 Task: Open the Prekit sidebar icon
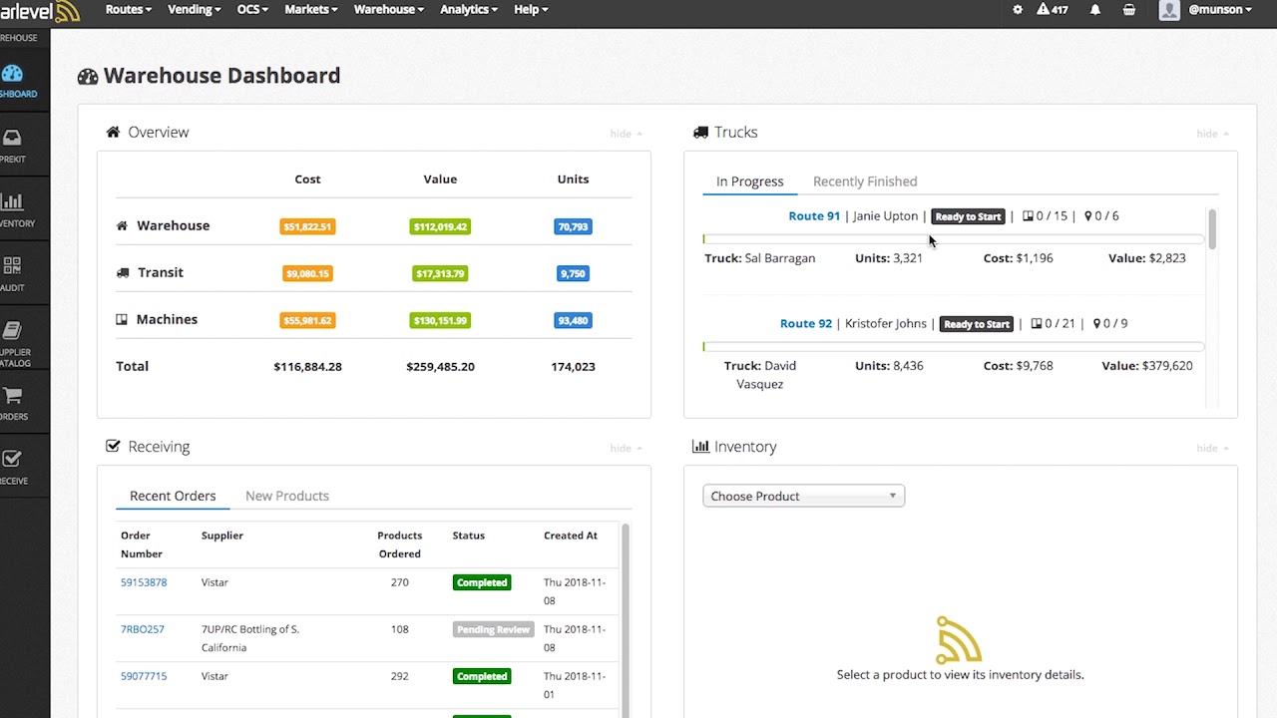[12, 139]
